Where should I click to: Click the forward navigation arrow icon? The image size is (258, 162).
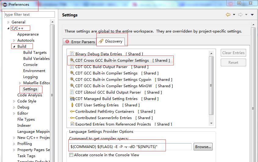240,15
